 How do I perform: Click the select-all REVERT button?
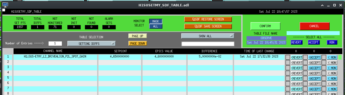tap(296, 42)
